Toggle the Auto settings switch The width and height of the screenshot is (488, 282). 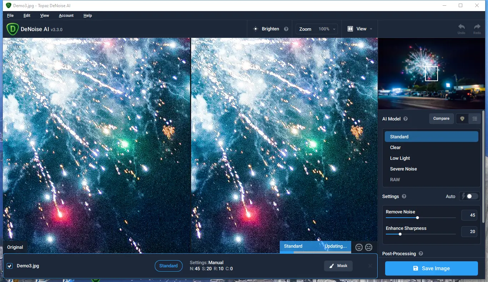click(469, 196)
